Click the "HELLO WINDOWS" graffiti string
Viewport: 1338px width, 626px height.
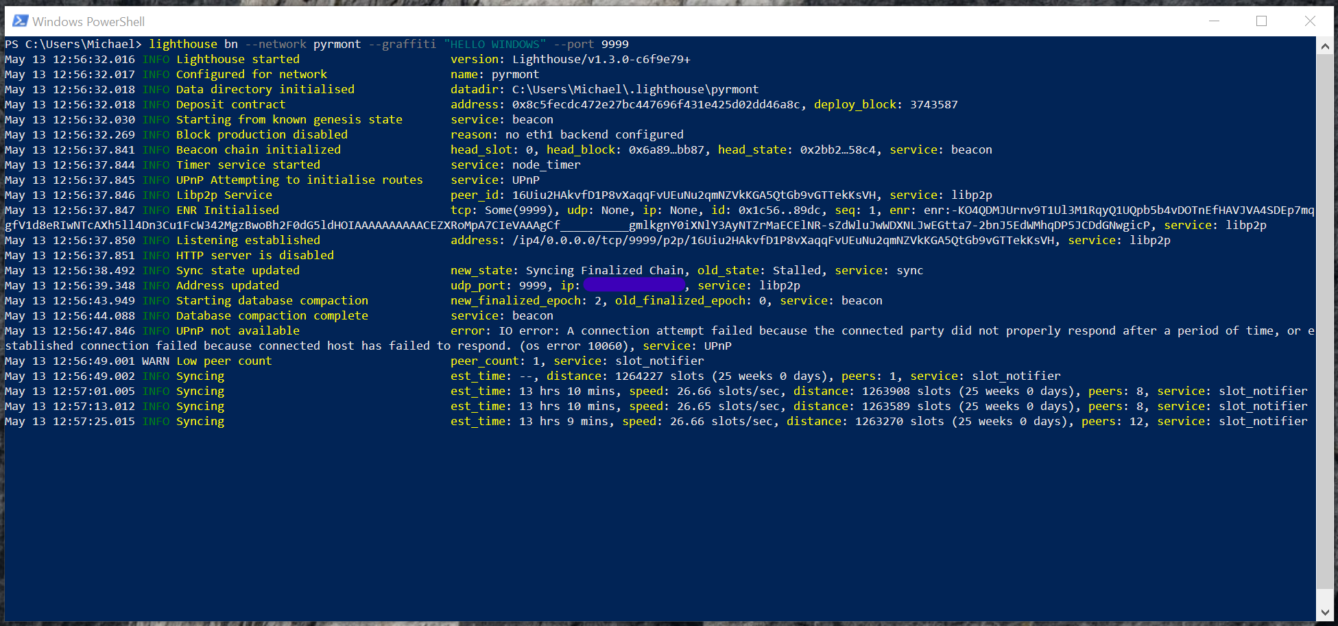coord(495,44)
